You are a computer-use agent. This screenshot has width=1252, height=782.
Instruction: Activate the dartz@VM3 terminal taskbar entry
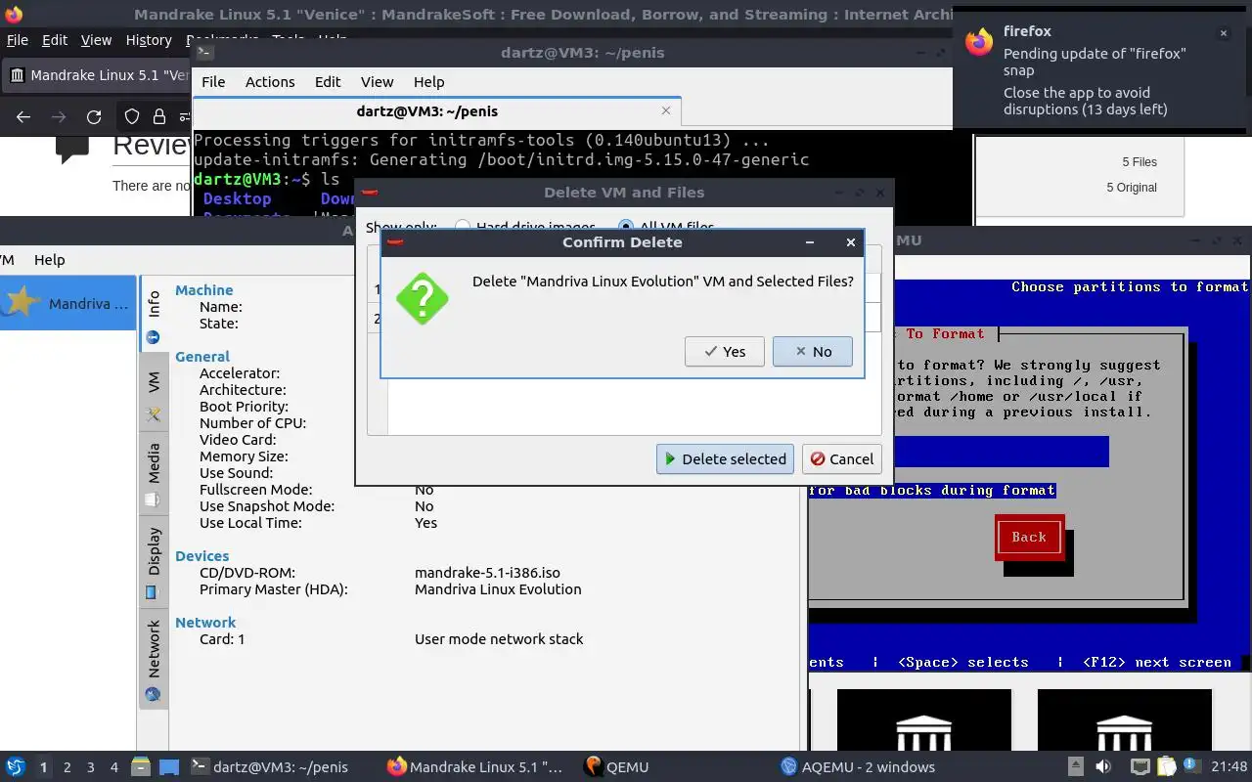[269, 767]
